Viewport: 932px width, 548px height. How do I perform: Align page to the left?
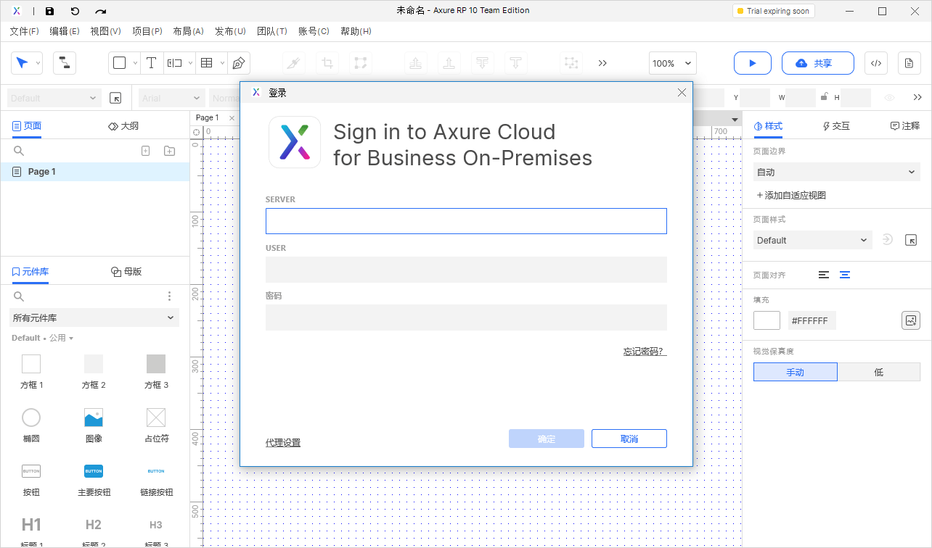823,275
